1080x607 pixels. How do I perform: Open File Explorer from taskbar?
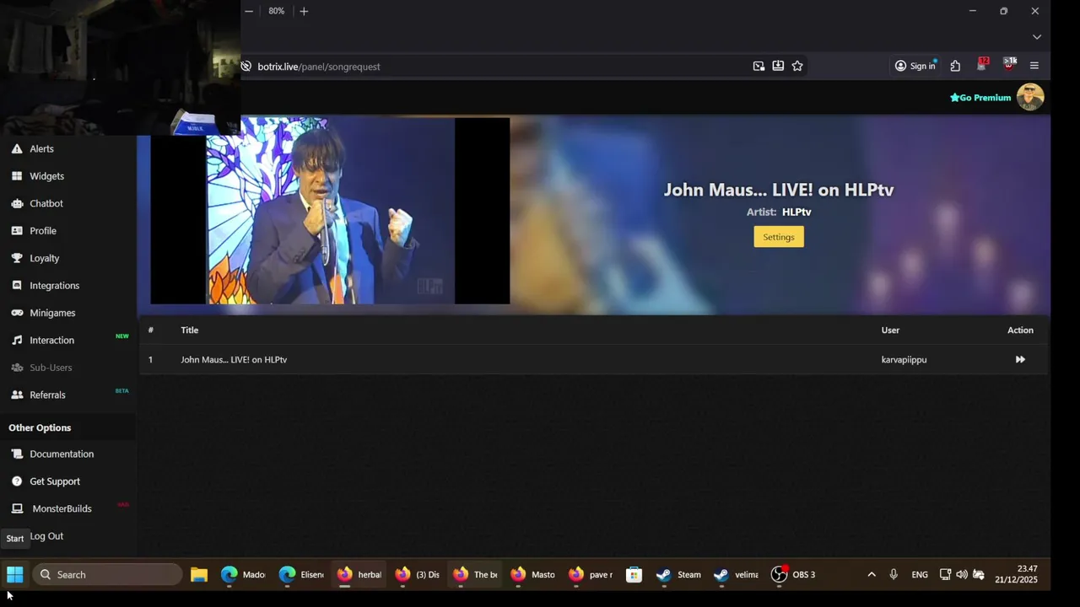(x=199, y=574)
